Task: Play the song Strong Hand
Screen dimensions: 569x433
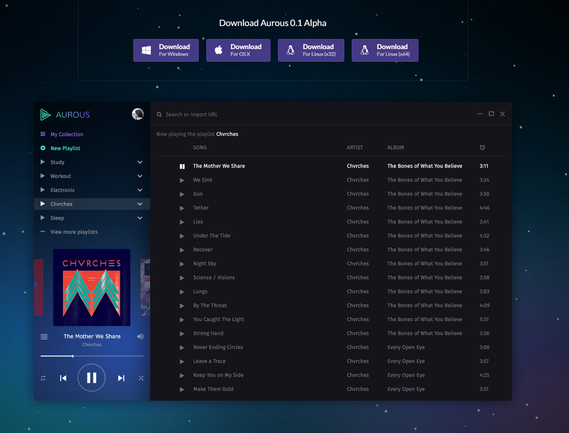Action: coord(182,334)
